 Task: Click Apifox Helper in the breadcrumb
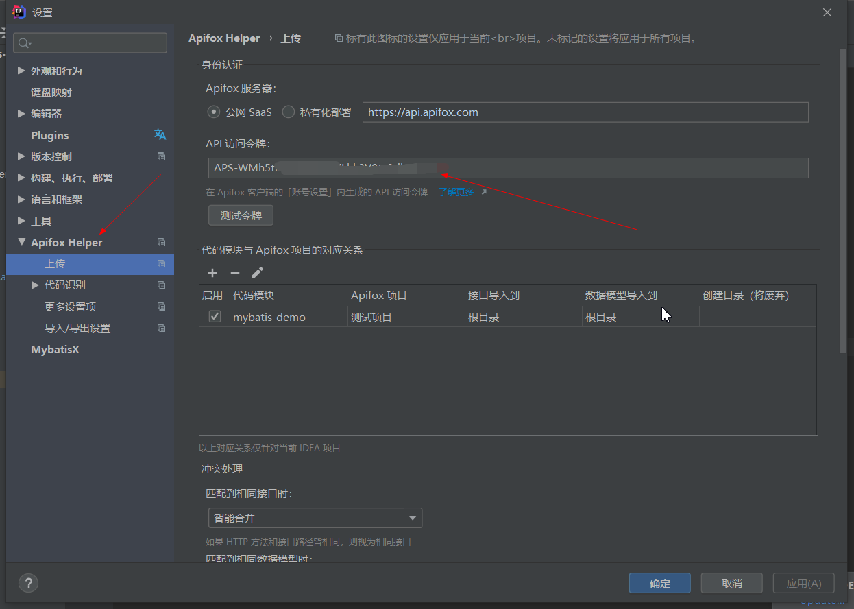tap(224, 38)
